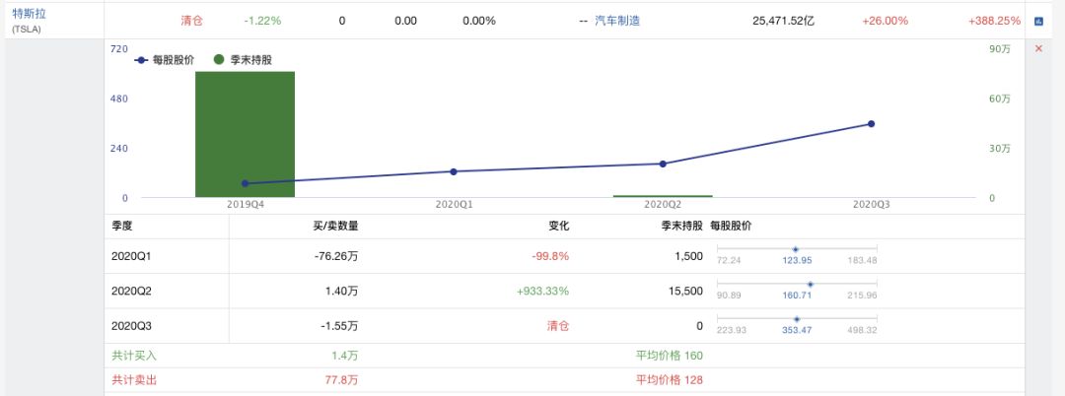Click the -1.55万 sell quantity cell
Image resolution: width=1065 pixels, height=396 pixels.
click(339, 326)
